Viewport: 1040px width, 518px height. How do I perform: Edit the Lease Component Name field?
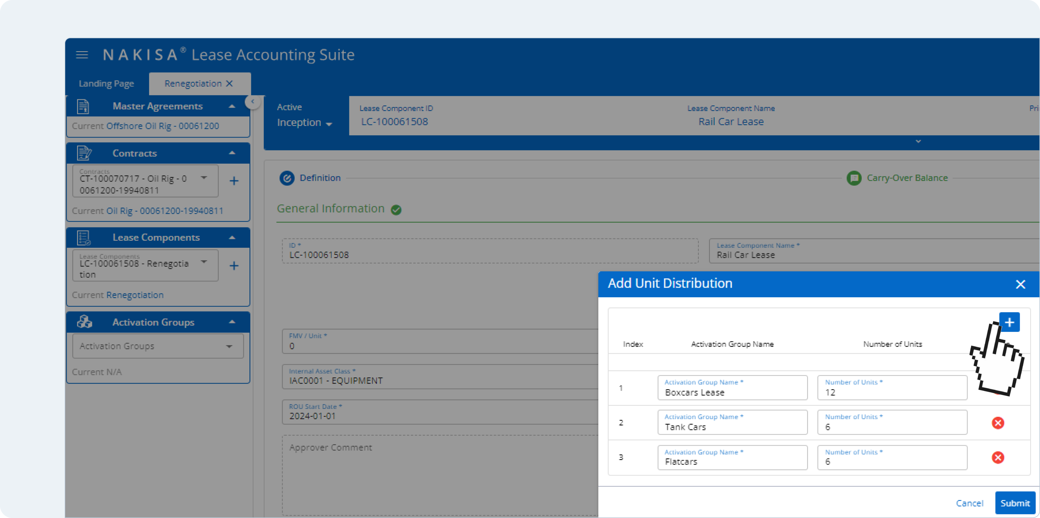pyautogui.click(x=874, y=251)
